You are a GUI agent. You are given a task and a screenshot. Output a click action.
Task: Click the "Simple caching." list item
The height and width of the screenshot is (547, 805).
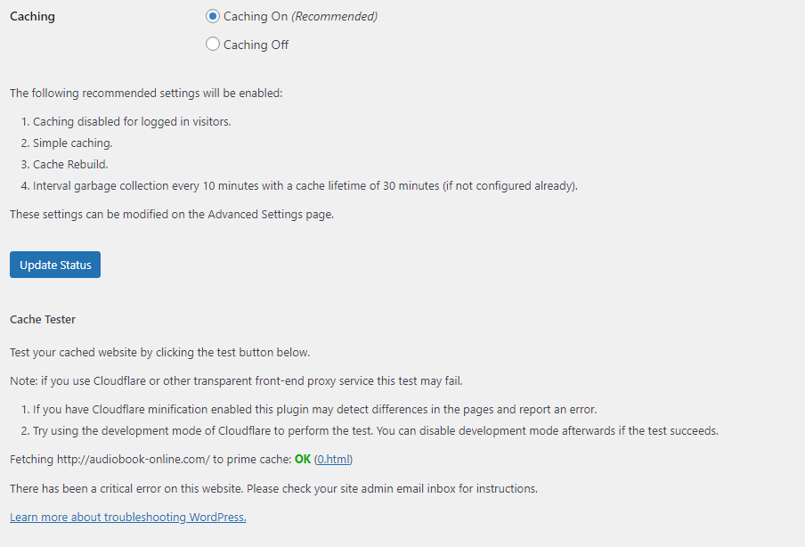point(72,143)
